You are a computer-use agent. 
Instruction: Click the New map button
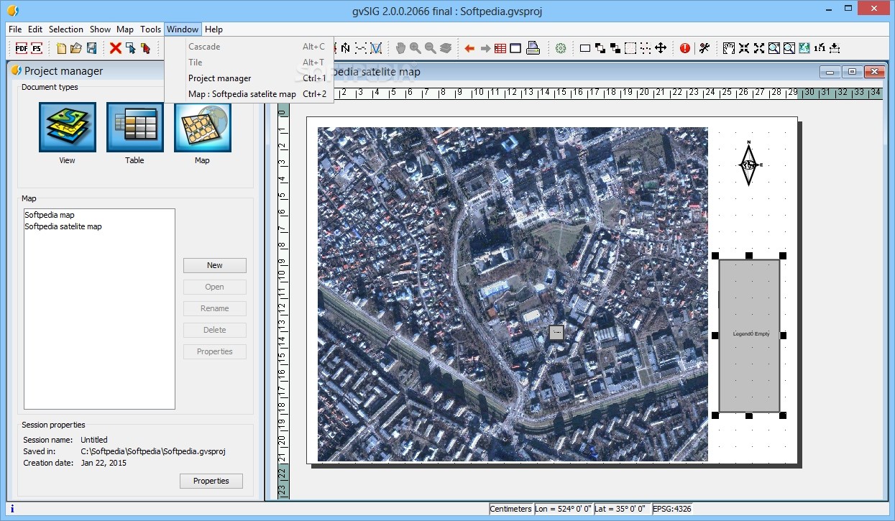tap(215, 265)
